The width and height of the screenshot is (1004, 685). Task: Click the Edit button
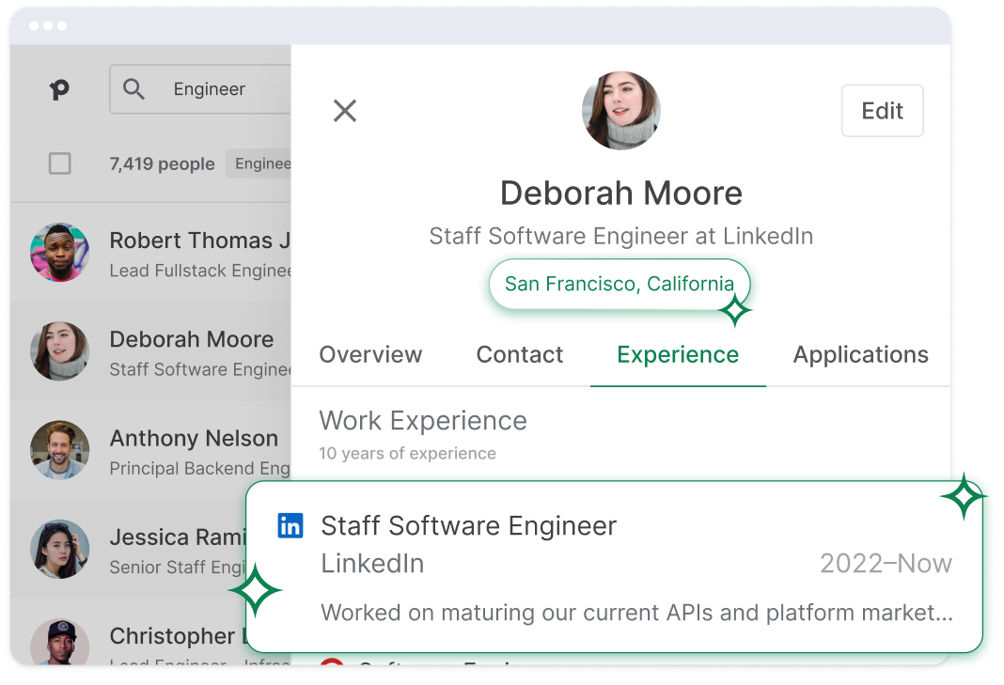point(883,111)
